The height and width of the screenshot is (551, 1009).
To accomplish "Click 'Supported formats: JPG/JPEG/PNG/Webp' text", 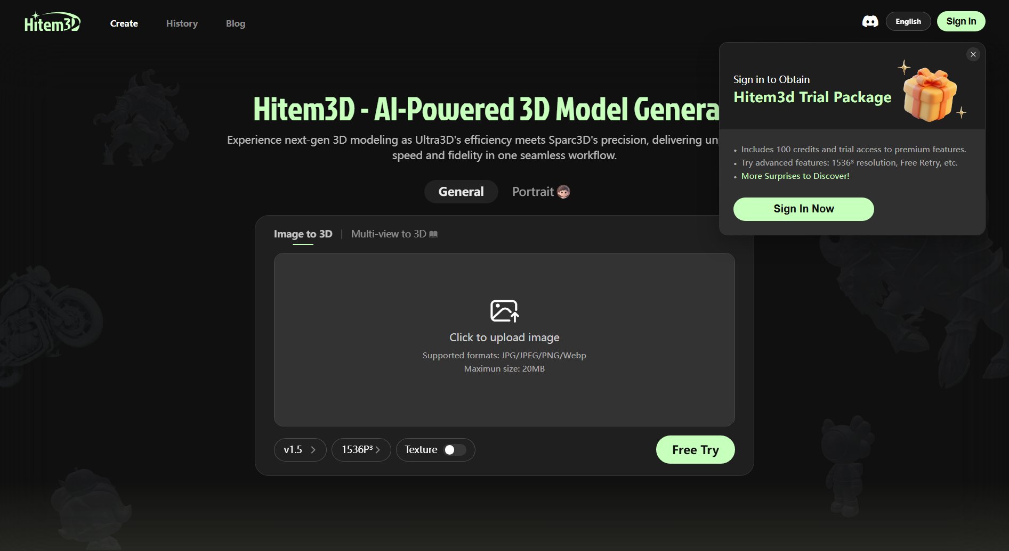I will tap(504, 356).
